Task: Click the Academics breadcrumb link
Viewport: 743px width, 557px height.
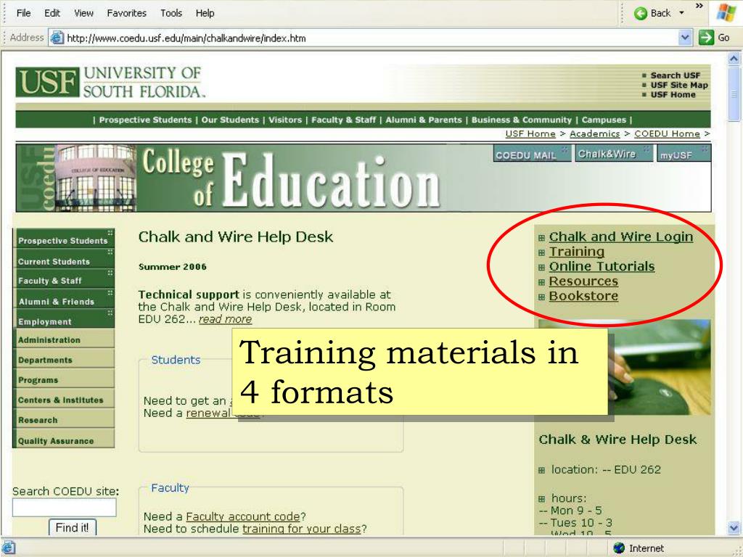Action: [x=594, y=134]
